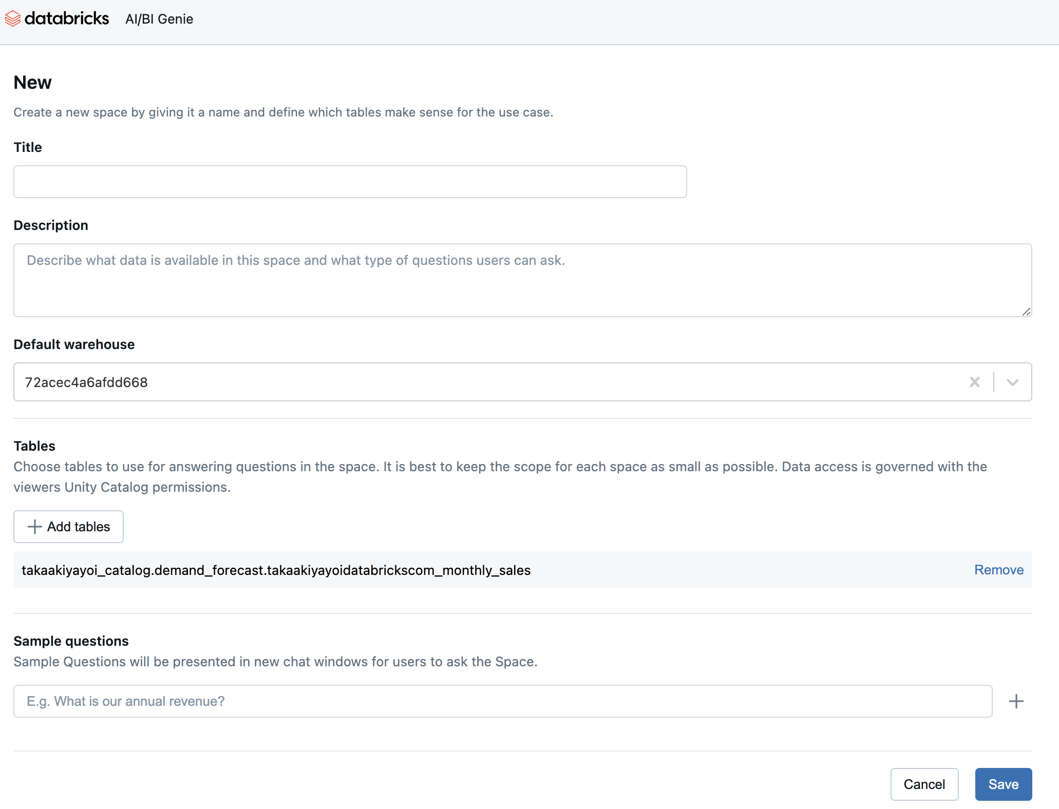
Task: Click the 'New' page heading
Action: 32,82
